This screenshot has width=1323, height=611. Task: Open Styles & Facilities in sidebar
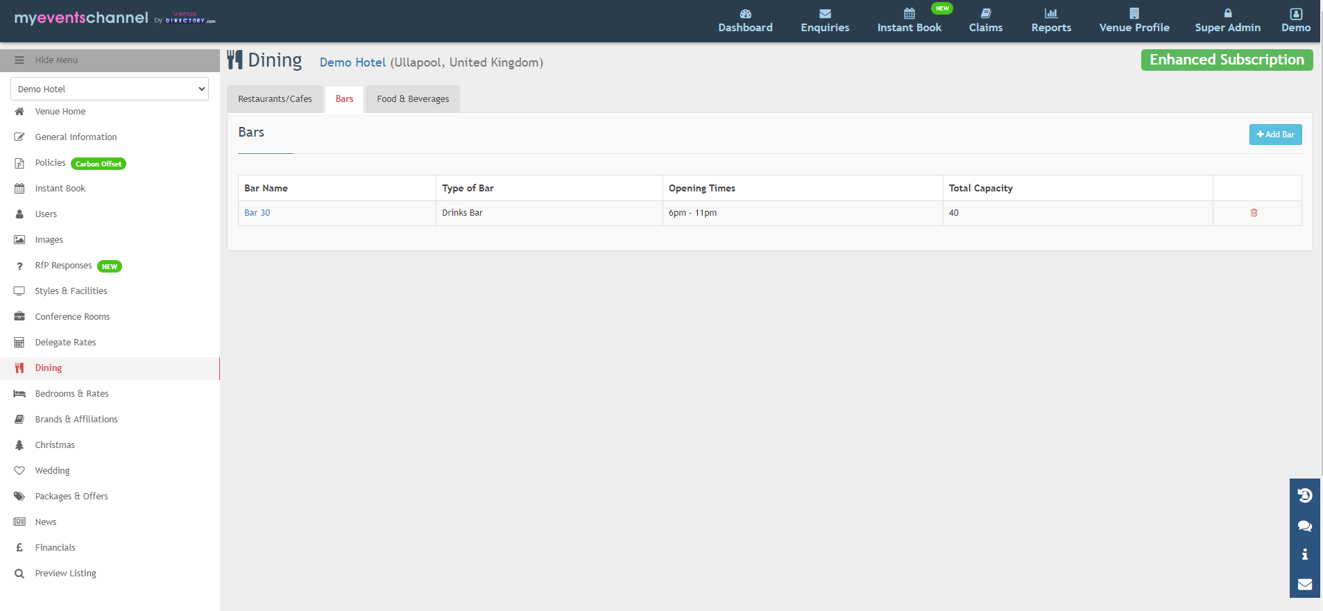pyautogui.click(x=71, y=291)
